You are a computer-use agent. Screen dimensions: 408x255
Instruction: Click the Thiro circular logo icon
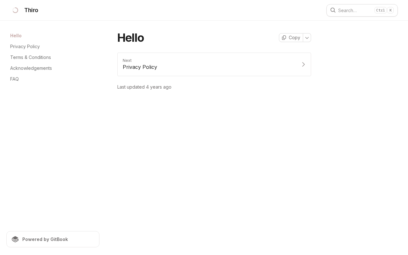pos(15,10)
